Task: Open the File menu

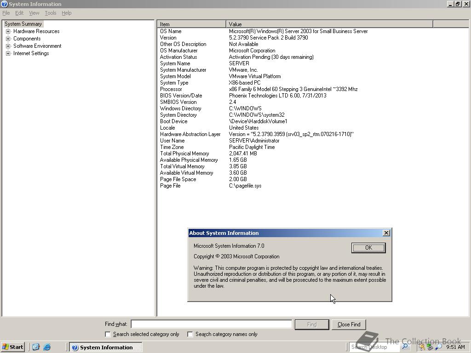Action: [x=6, y=13]
